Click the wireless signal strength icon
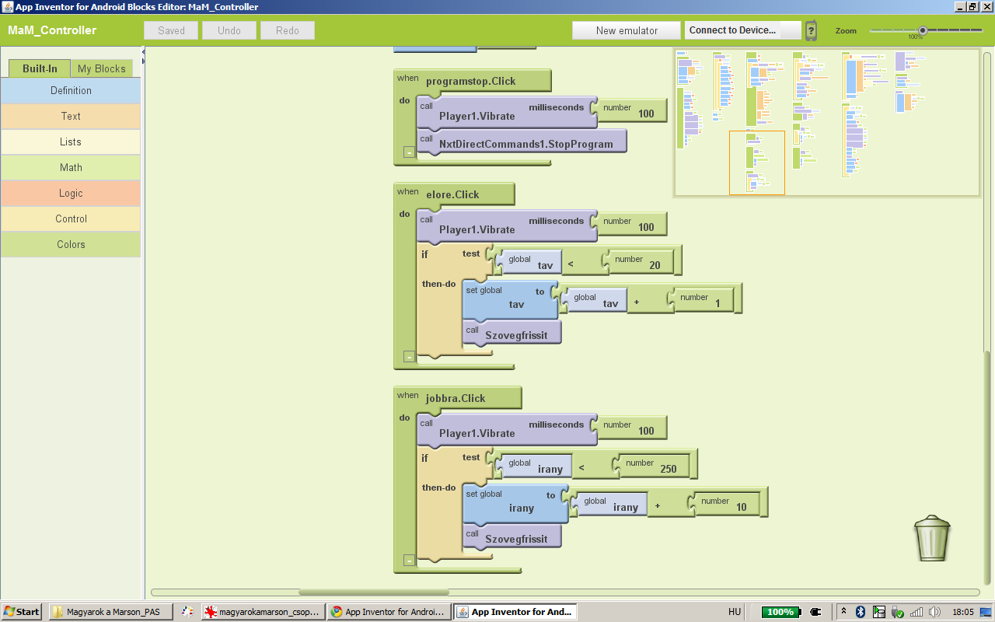The height and width of the screenshot is (622, 995). click(916, 612)
